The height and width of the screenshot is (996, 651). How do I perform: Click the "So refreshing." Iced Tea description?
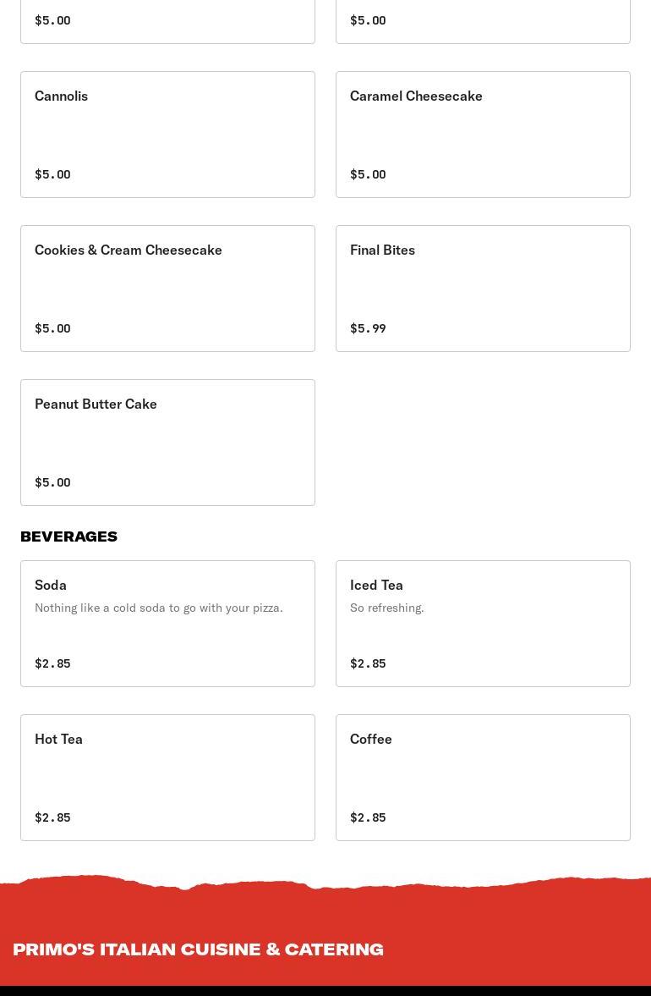387,608
